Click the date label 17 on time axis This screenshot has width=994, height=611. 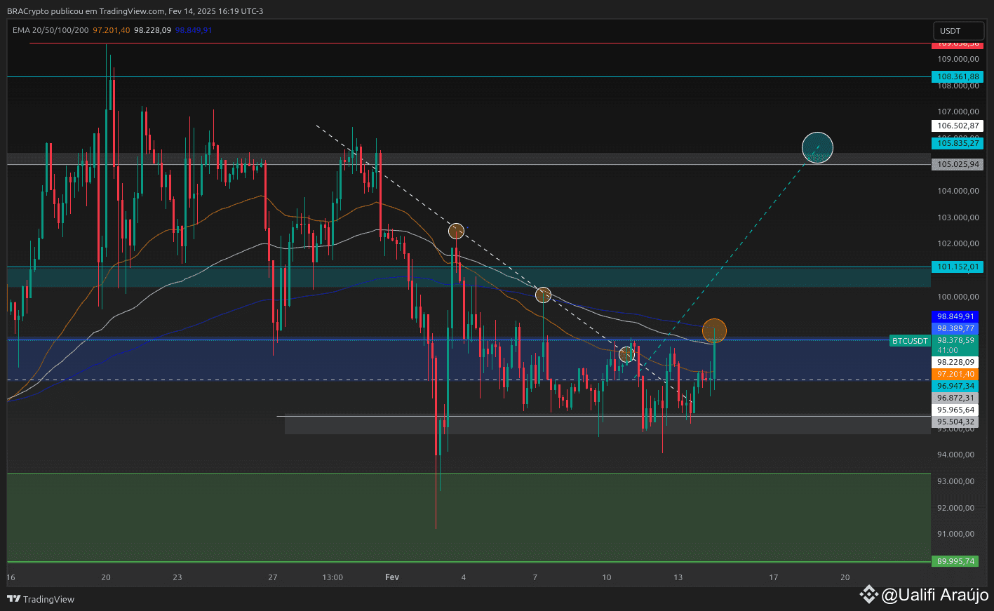coord(774,577)
